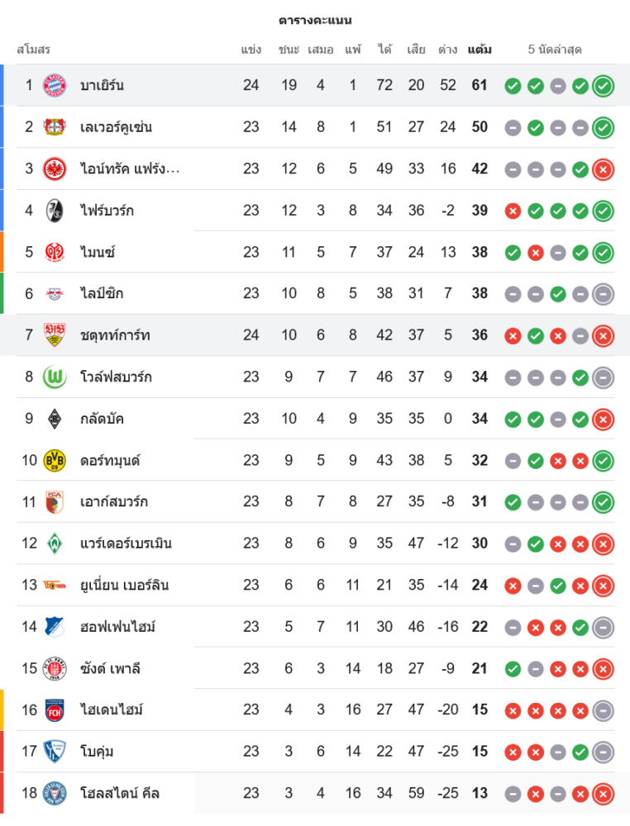Click the 5 นัดล่าสุด column header
Screen dimensions: 630x826
pos(555,50)
